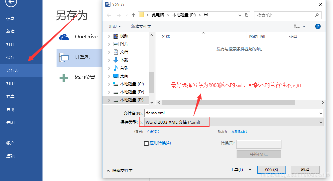Select 关闭 in the backstage menu
Image resolution: width=333 pixels, height=181 pixels.
pos(10,123)
